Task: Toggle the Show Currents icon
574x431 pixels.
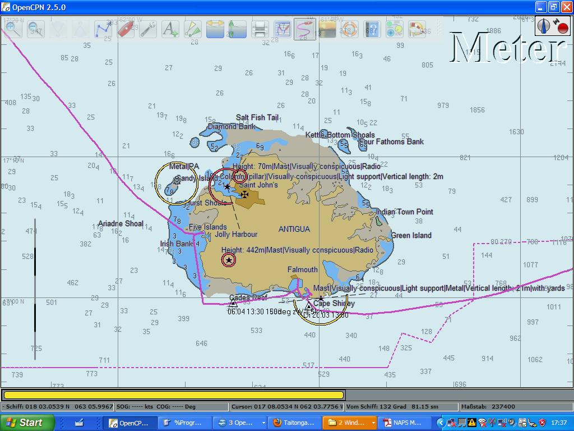Action: click(215, 29)
